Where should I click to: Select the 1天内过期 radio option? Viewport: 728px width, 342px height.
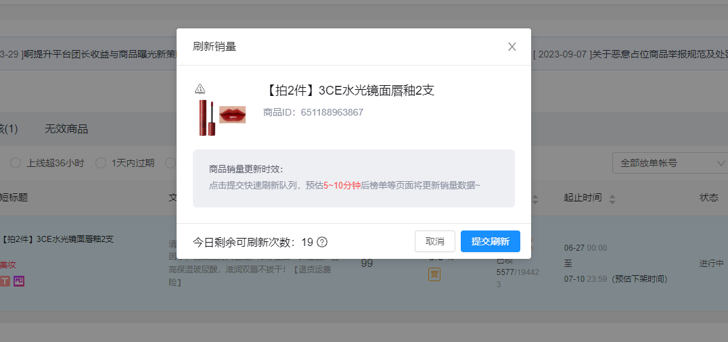101,163
